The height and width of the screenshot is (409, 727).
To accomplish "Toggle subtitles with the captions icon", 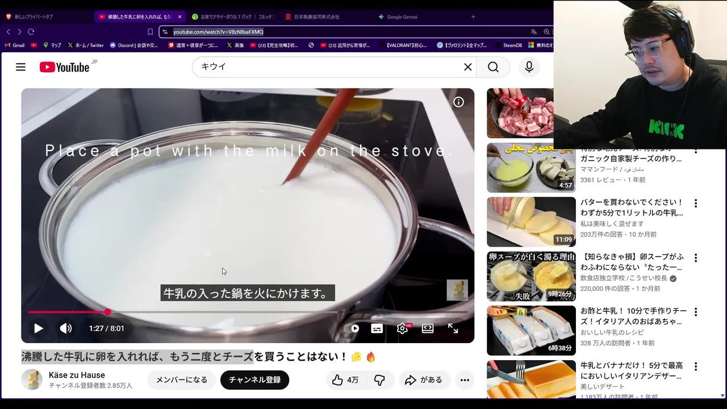I will pyautogui.click(x=377, y=328).
